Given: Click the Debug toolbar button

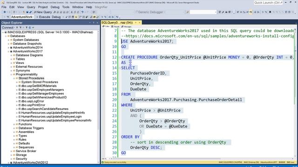Looking at the screenshot, I should pyautogui.click(x=56, y=17).
